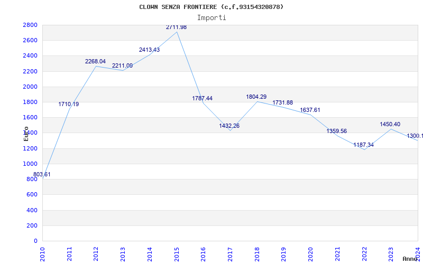Select data label 1450.40
The height and width of the screenshot is (264, 423).
click(390, 124)
